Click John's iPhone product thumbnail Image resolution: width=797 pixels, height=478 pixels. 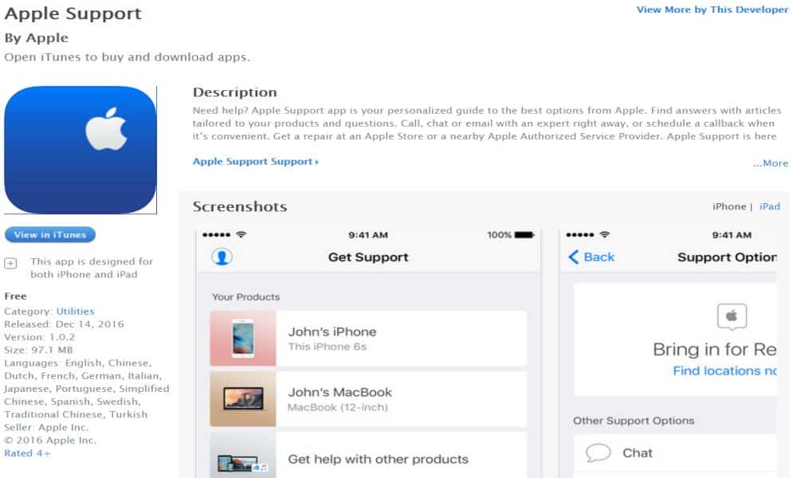click(243, 339)
